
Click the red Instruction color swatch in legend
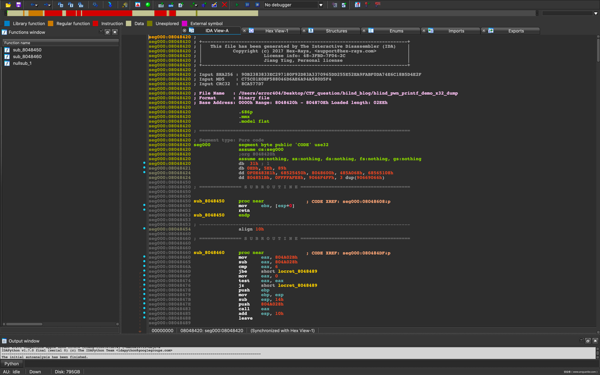pyautogui.click(x=96, y=23)
